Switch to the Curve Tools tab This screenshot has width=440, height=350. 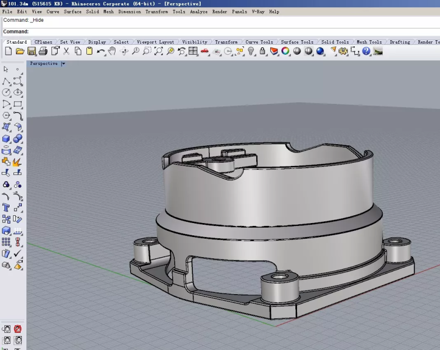coord(259,42)
